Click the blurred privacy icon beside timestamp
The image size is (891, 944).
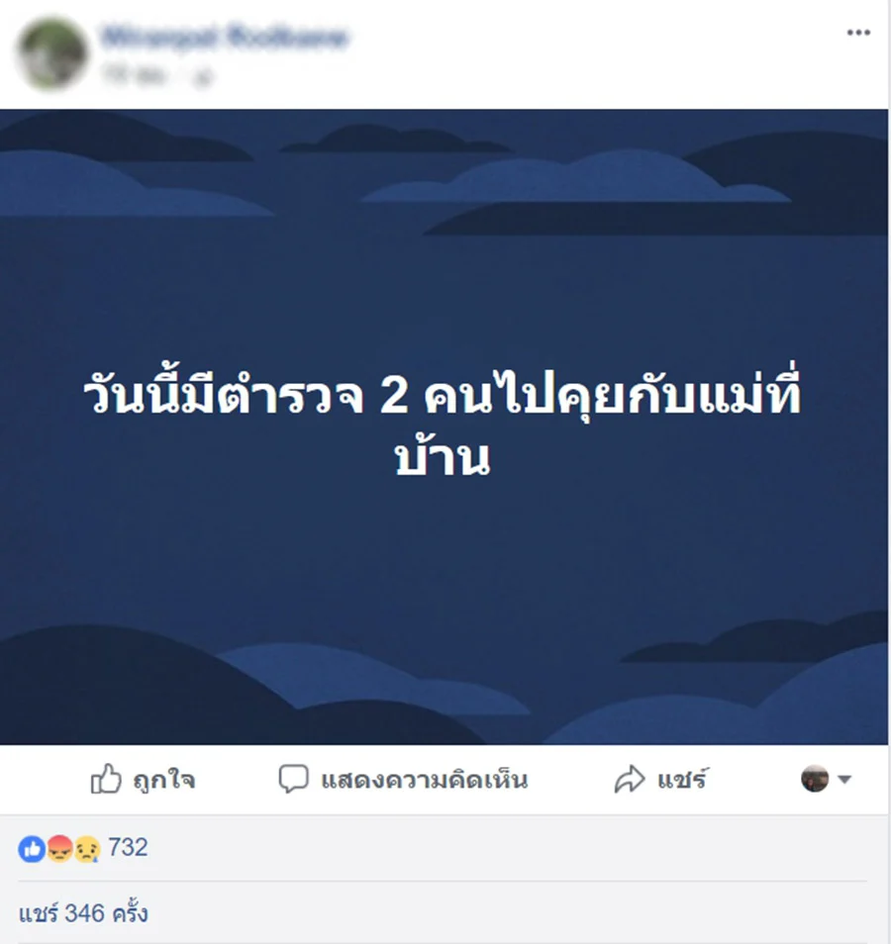(x=204, y=77)
